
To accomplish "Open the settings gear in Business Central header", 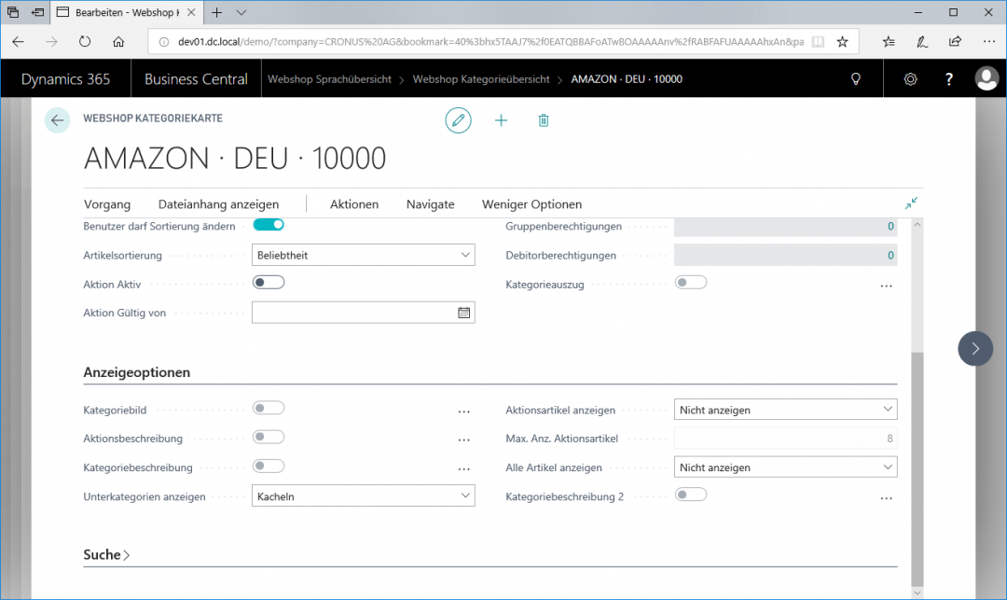I will point(910,79).
